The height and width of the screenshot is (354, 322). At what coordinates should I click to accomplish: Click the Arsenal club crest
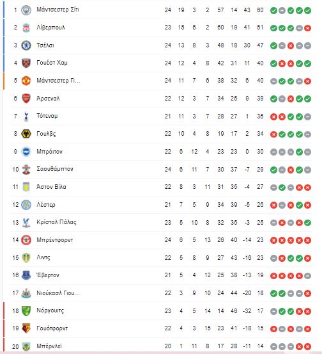coord(26,99)
